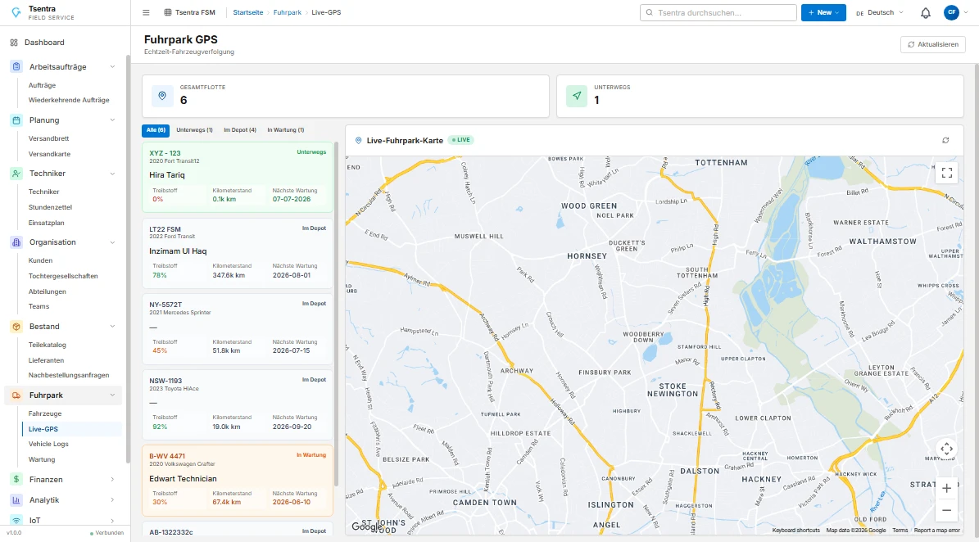Open Wartung under Fuhrpark
The width and height of the screenshot is (979, 542).
(42, 459)
